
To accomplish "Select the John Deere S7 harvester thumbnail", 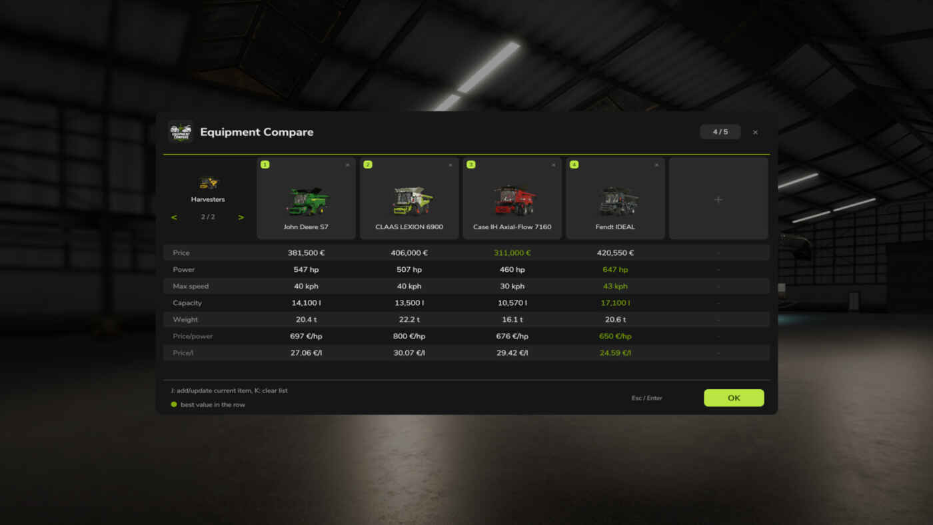I will (308, 201).
